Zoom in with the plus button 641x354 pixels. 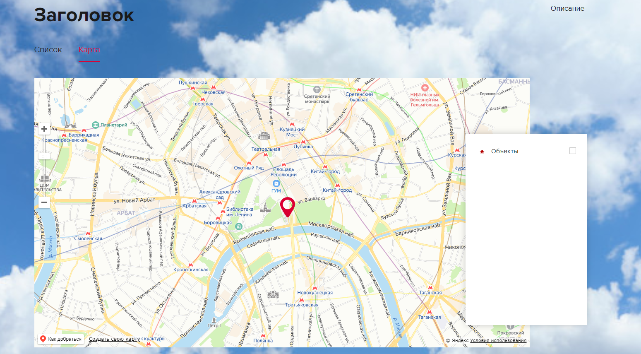click(x=44, y=129)
